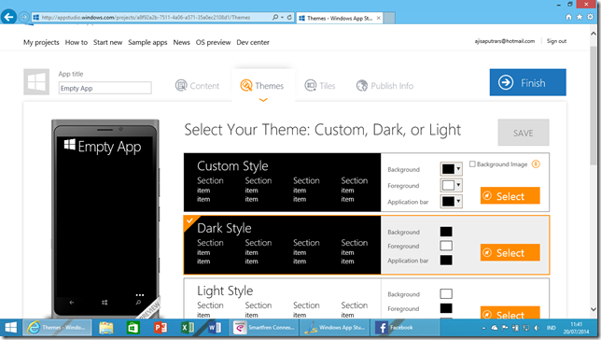
Task: Switch to Smartfren Connex taskbar item
Action: point(265,328)
